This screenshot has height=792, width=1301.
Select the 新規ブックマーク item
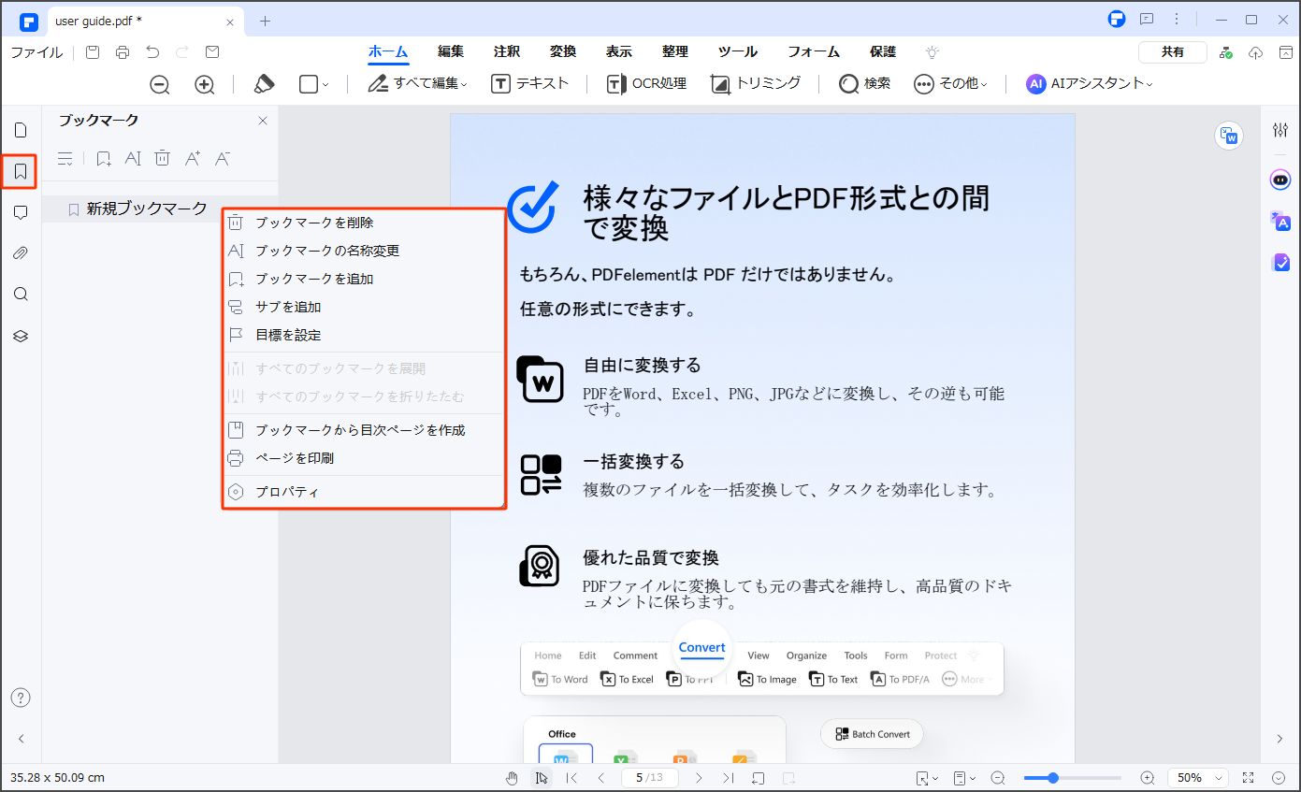(x=147, y=209)
